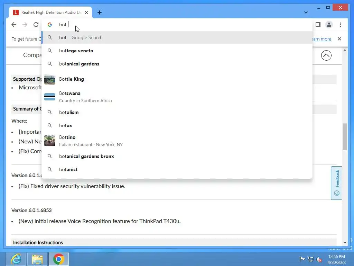Click search icon beside 'botulism'
Image resolution: width=354 pixels, height=266 pixels.
coord(50,112)
